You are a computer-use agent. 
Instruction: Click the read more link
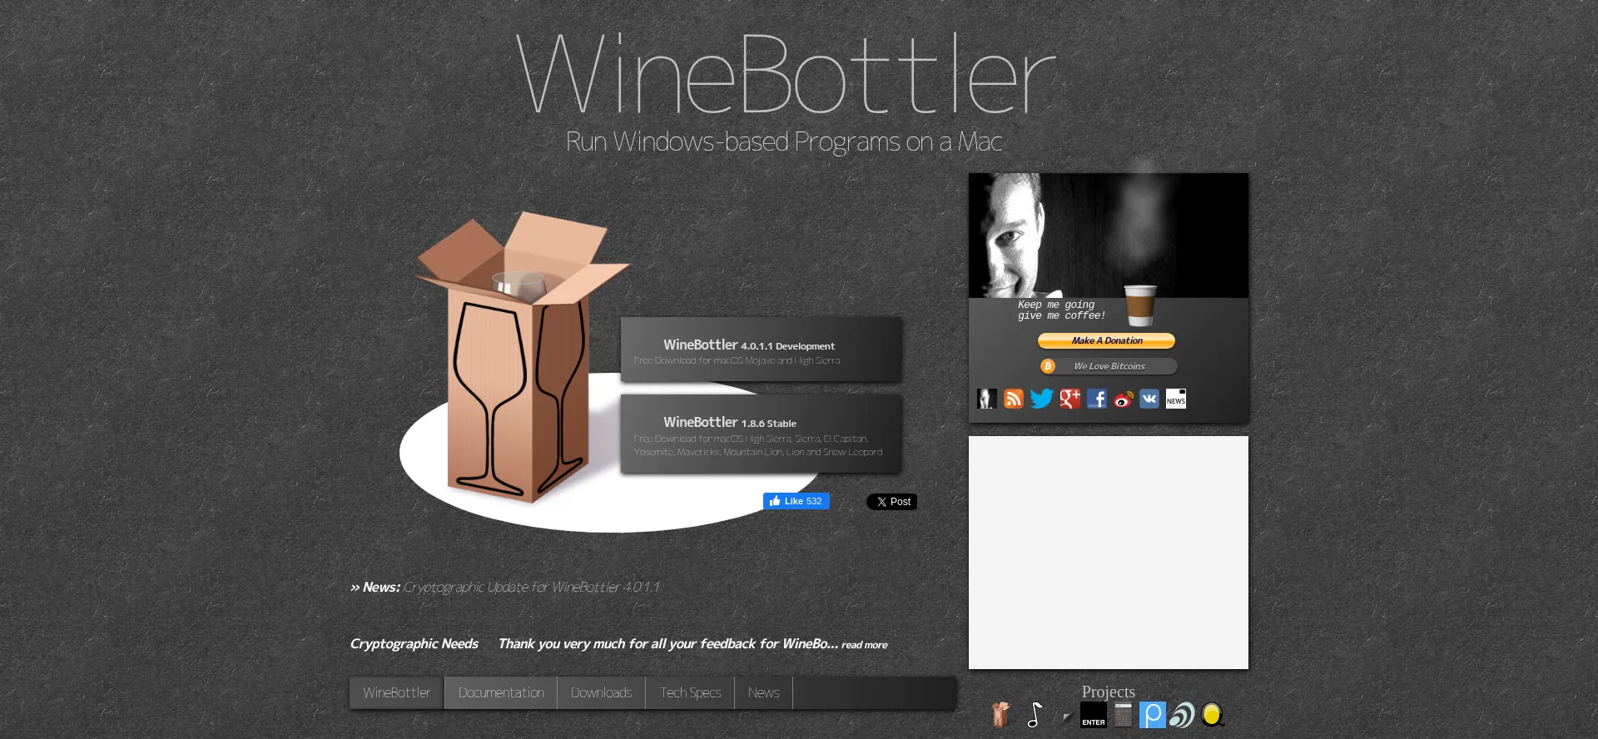click(864, 645)
